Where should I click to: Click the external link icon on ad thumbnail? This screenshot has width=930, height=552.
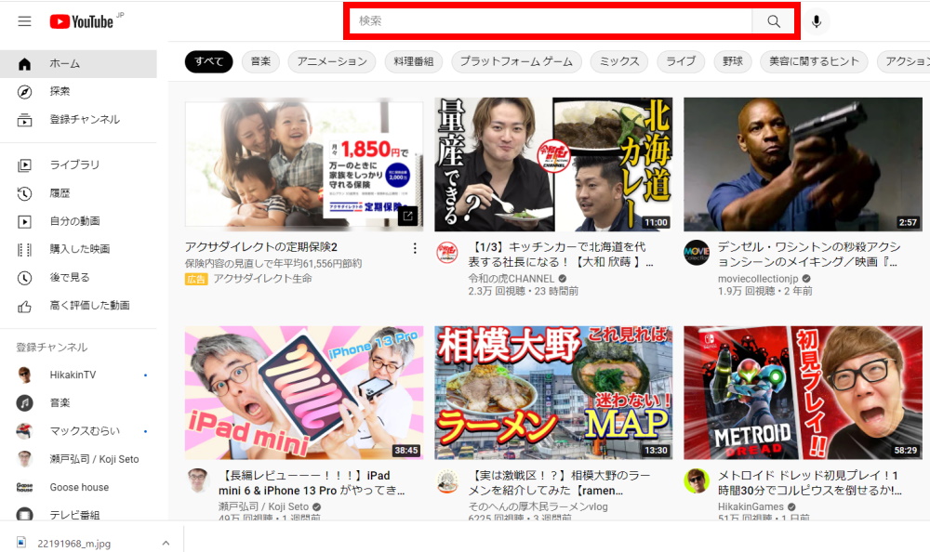[x=408, y=216]
